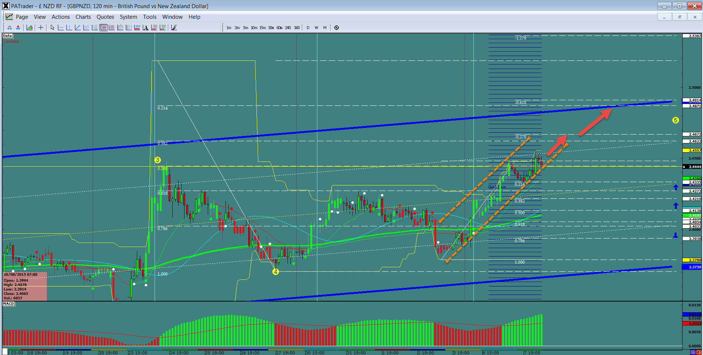Open the Actions menu
703x355 pixels.
tap(61, 17)
